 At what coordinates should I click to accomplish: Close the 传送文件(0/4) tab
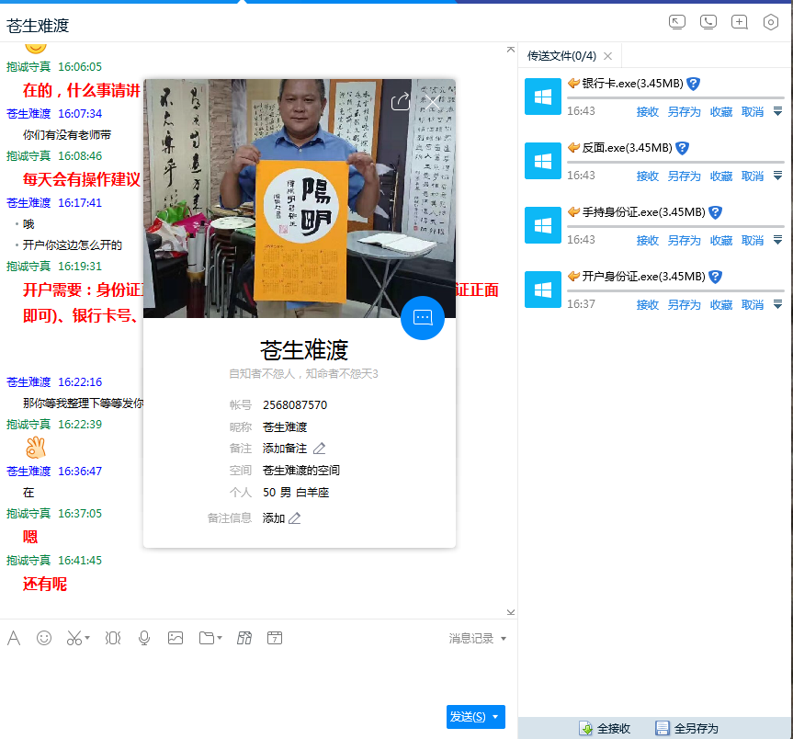pos(608,56)
